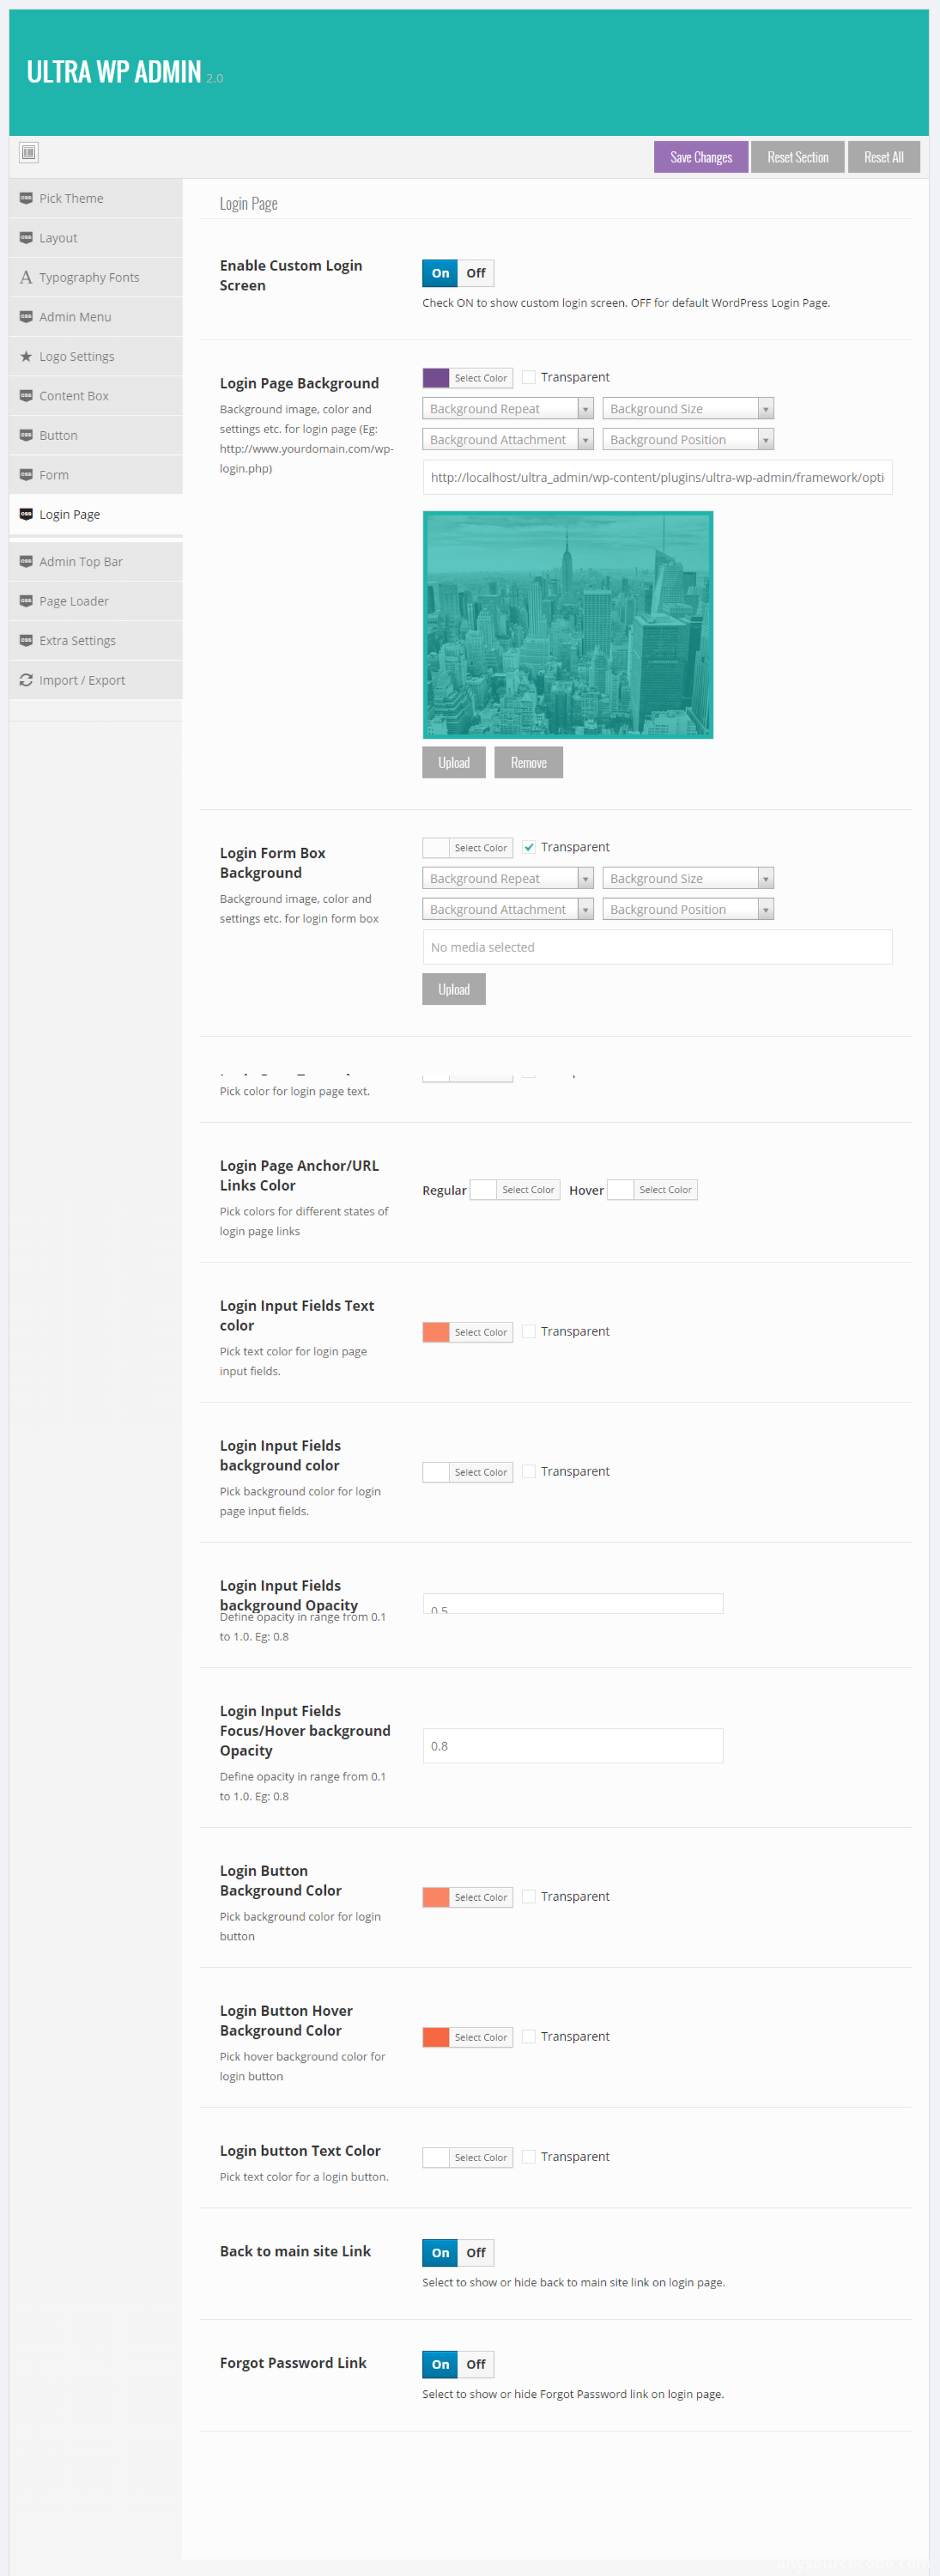This screenshot has width=940, height=2576.
Task: Expand Background Position dropdown for Login Form Box
Action: point(688,909)
